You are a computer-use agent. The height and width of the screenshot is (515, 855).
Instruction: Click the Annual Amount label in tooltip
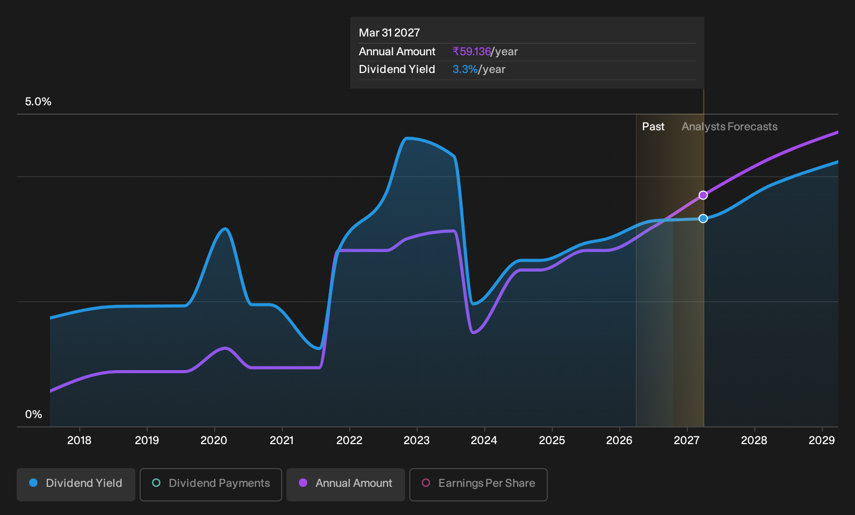397,52
